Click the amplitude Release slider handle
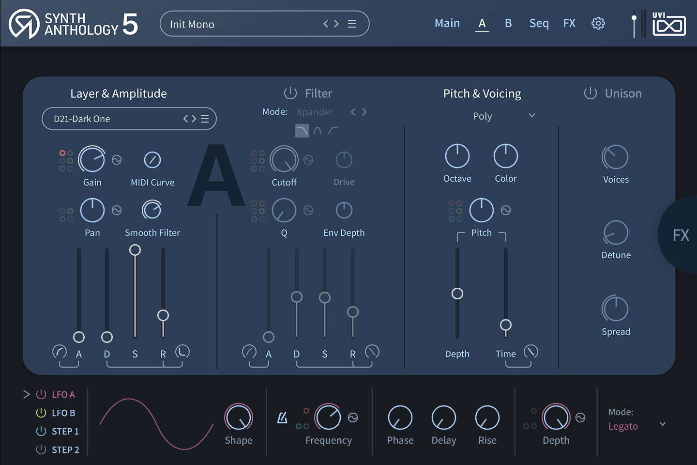 pos(163,315)
